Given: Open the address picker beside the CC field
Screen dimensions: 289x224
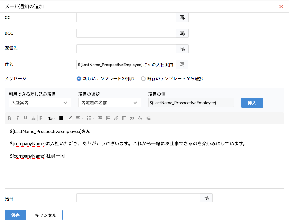Looking at the screenshot, I should click(x=182, y=18).
